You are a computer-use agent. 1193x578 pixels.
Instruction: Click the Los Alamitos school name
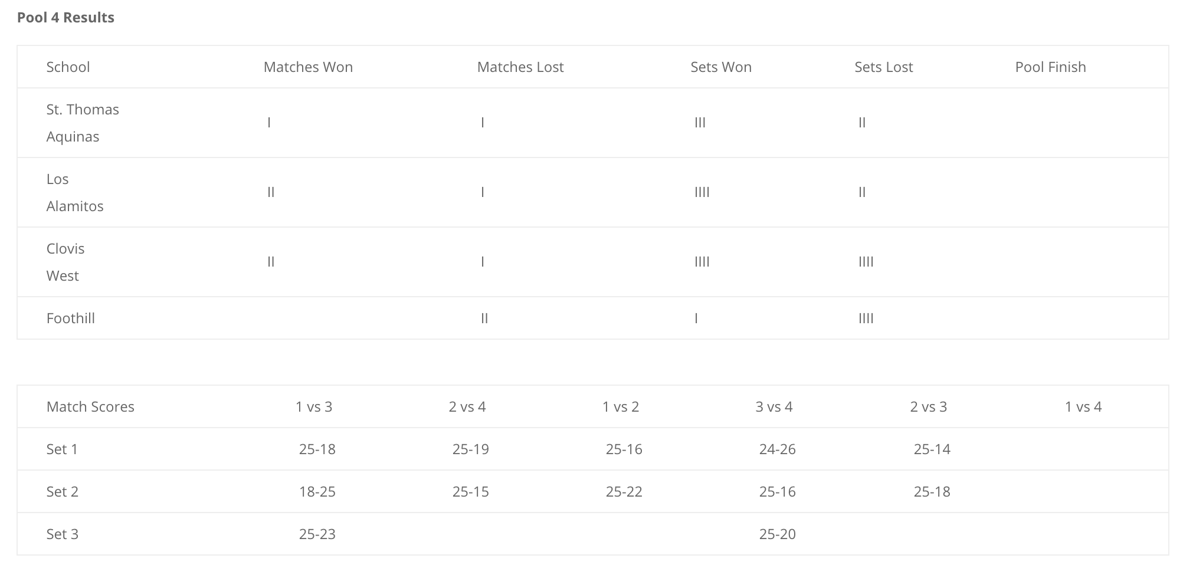[x=75, y=192]
